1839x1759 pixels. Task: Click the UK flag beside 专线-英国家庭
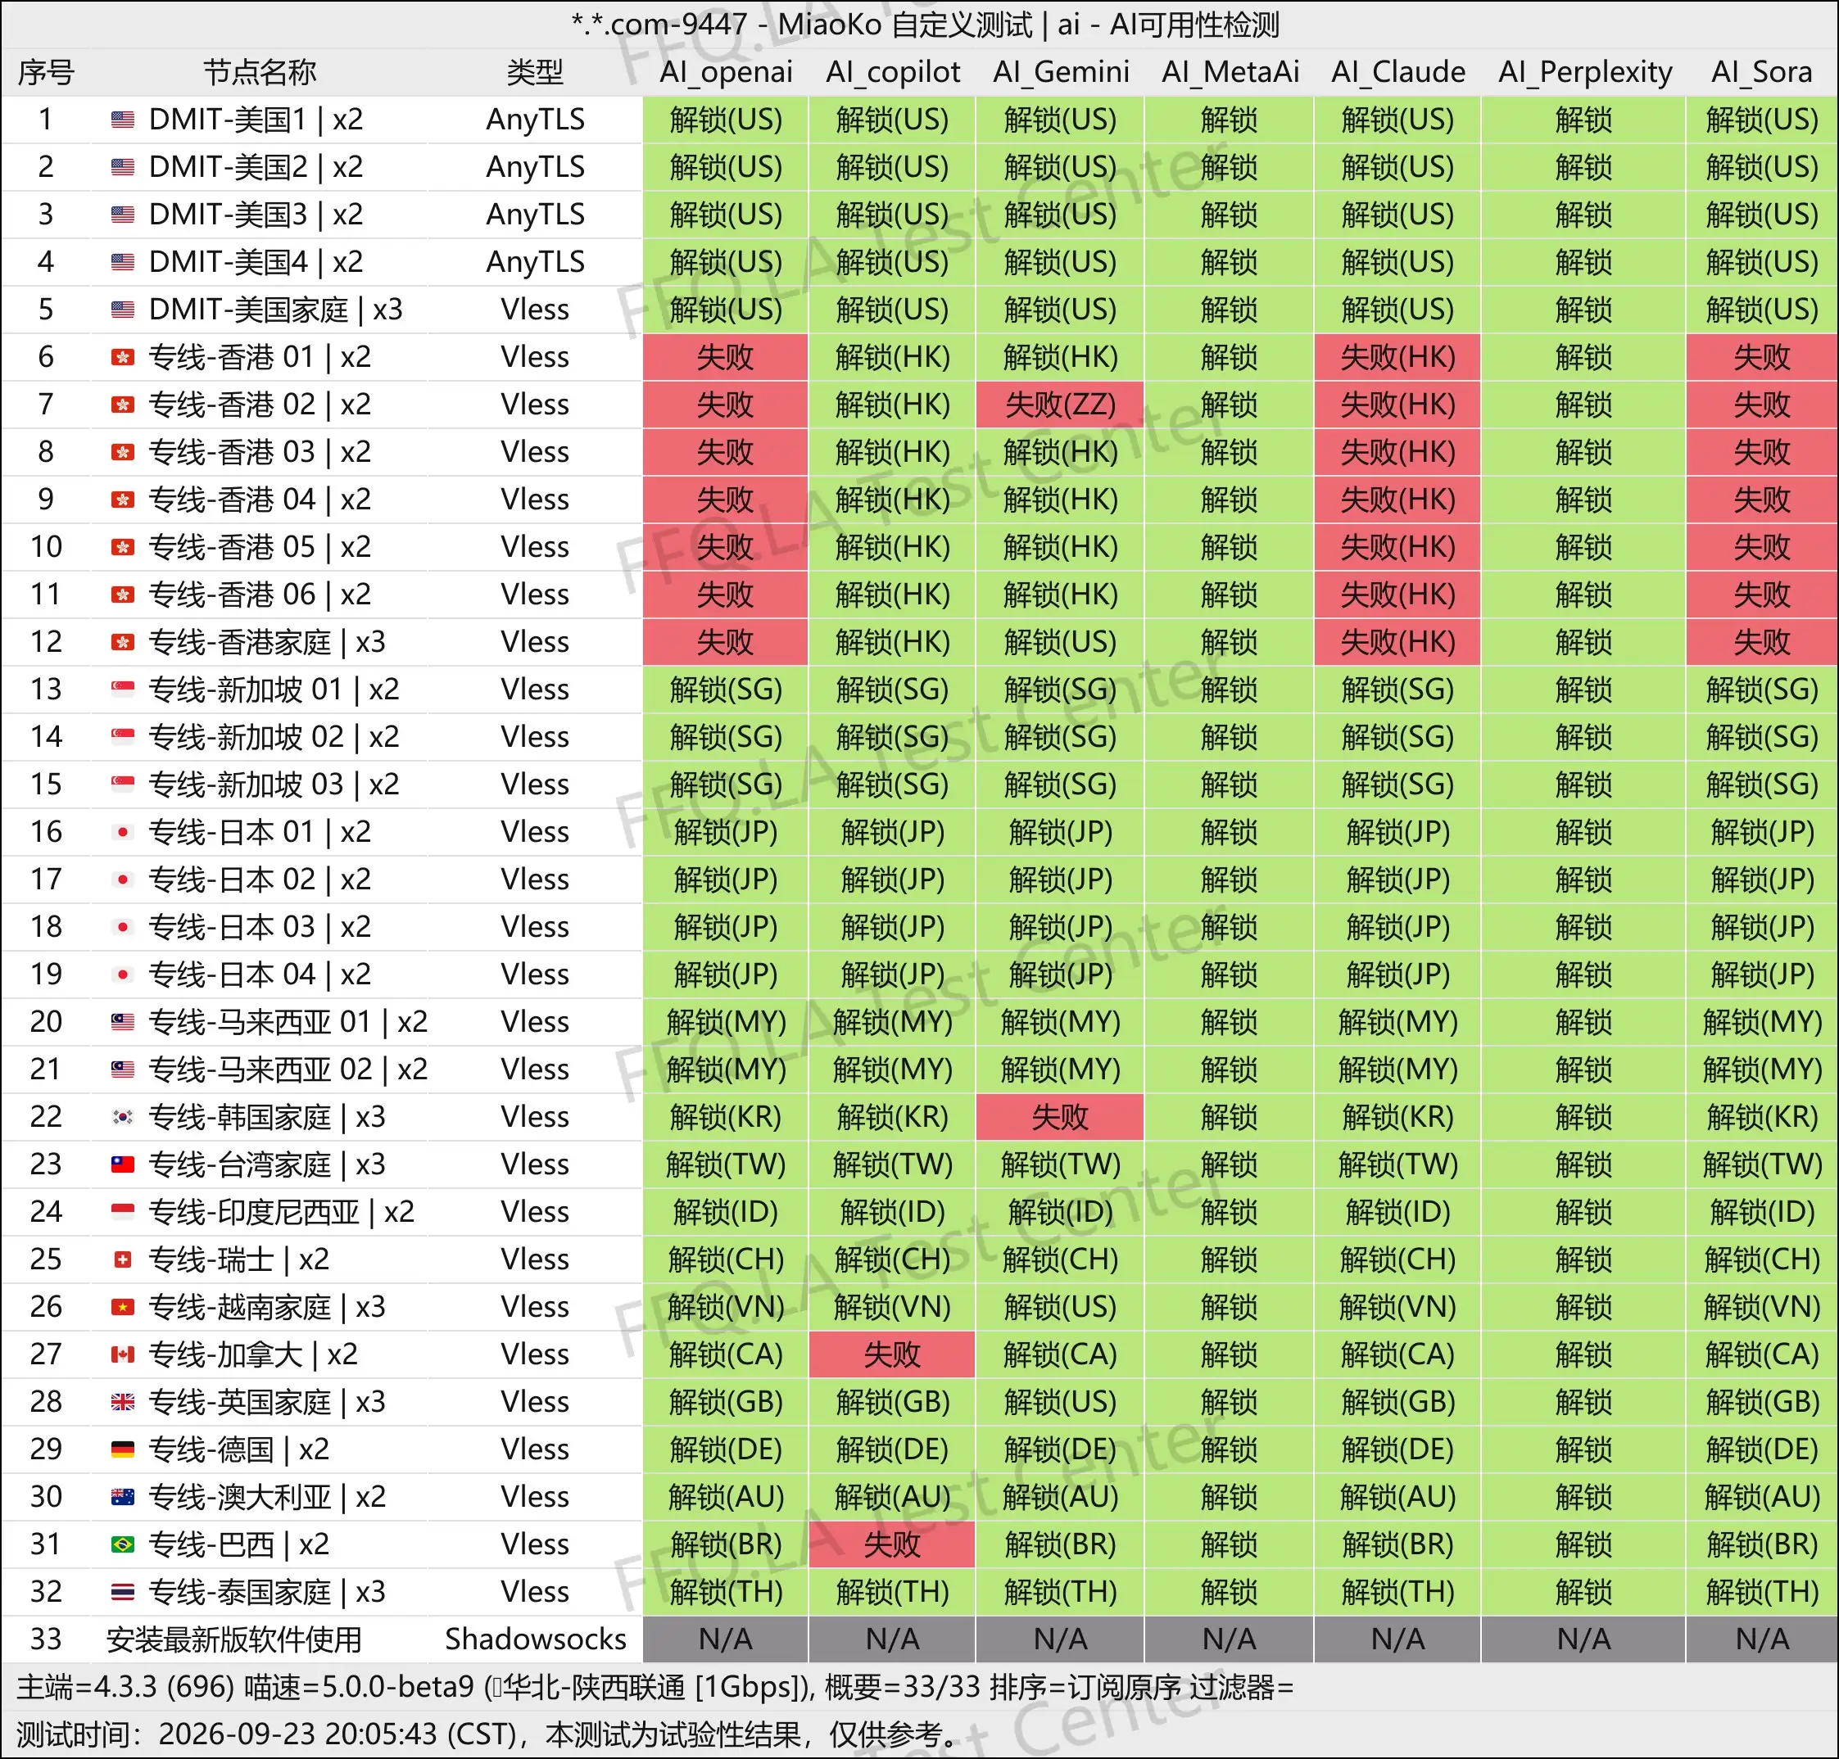[x=122, y=1401]
